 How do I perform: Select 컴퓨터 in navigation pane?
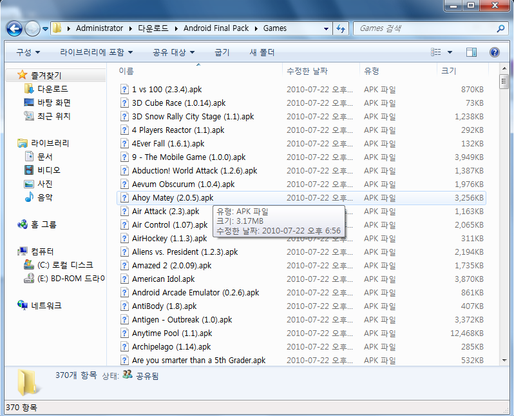(x=35, y=252)
